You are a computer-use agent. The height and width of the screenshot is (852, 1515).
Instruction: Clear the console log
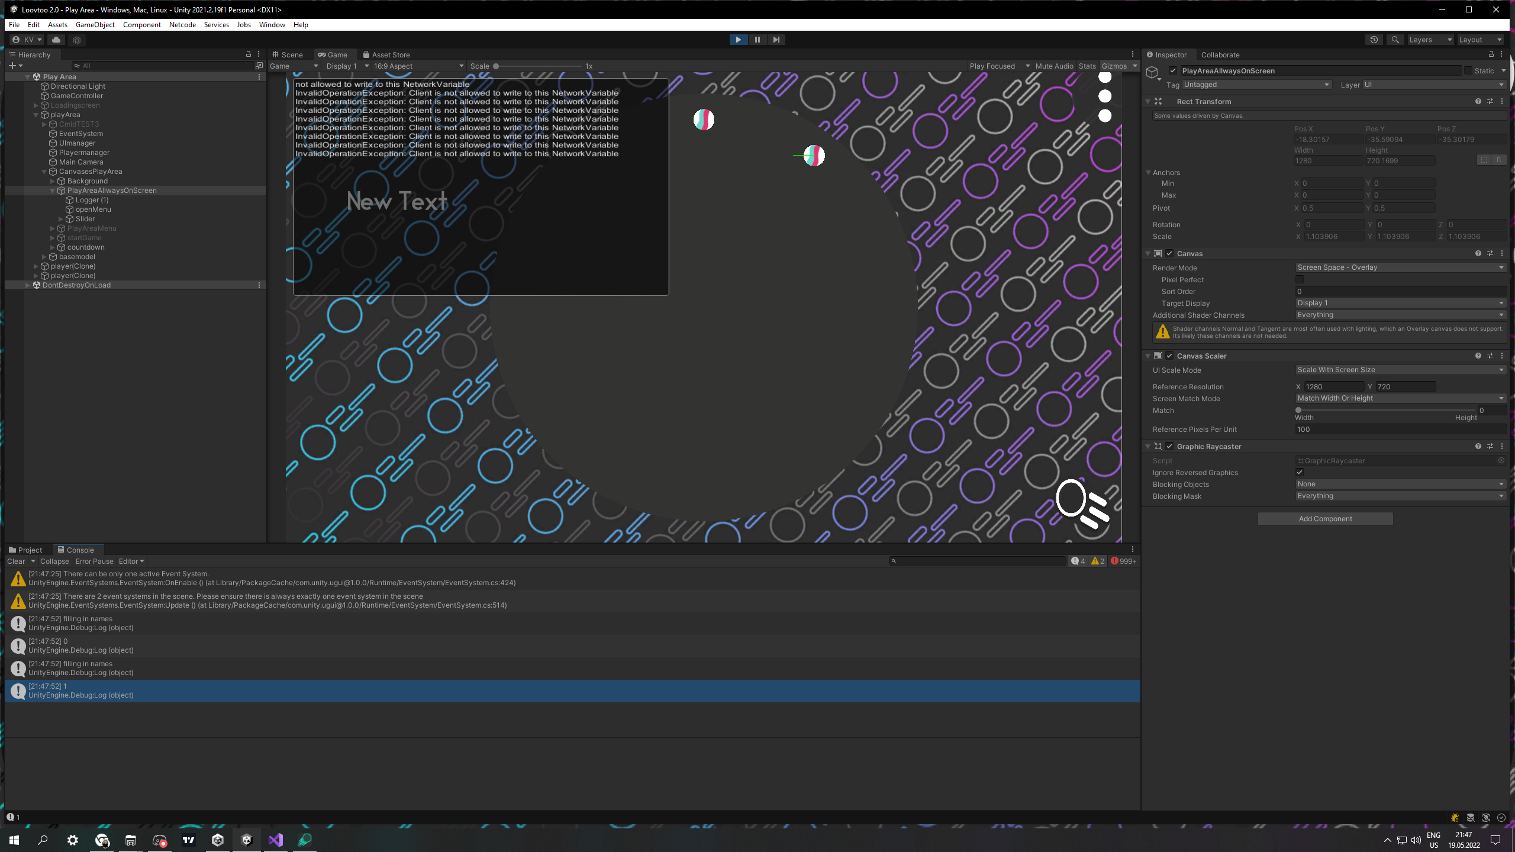[16, 561]
